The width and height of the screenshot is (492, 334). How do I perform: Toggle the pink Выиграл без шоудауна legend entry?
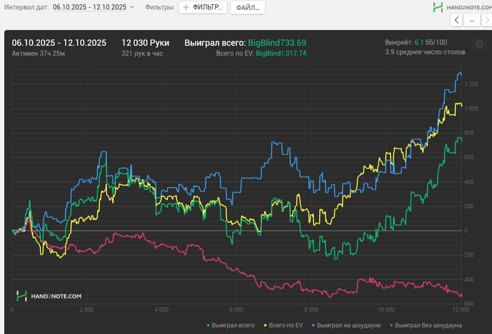[x=426, y=325]
